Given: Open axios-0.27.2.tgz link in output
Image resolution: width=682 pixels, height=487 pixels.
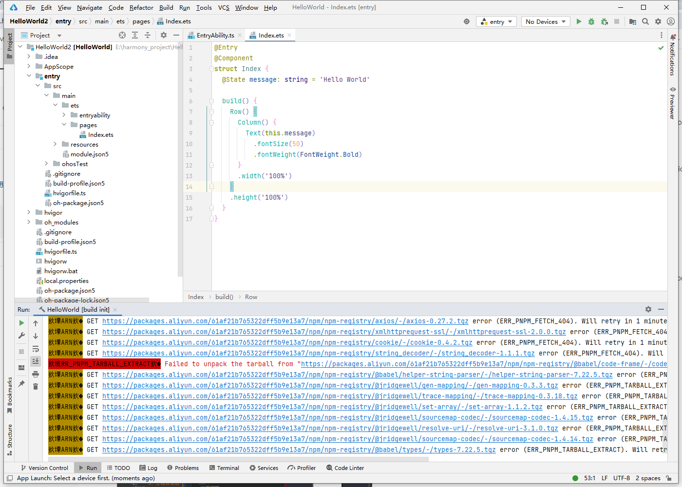Looking at the screenshot, I should point(285,321).
